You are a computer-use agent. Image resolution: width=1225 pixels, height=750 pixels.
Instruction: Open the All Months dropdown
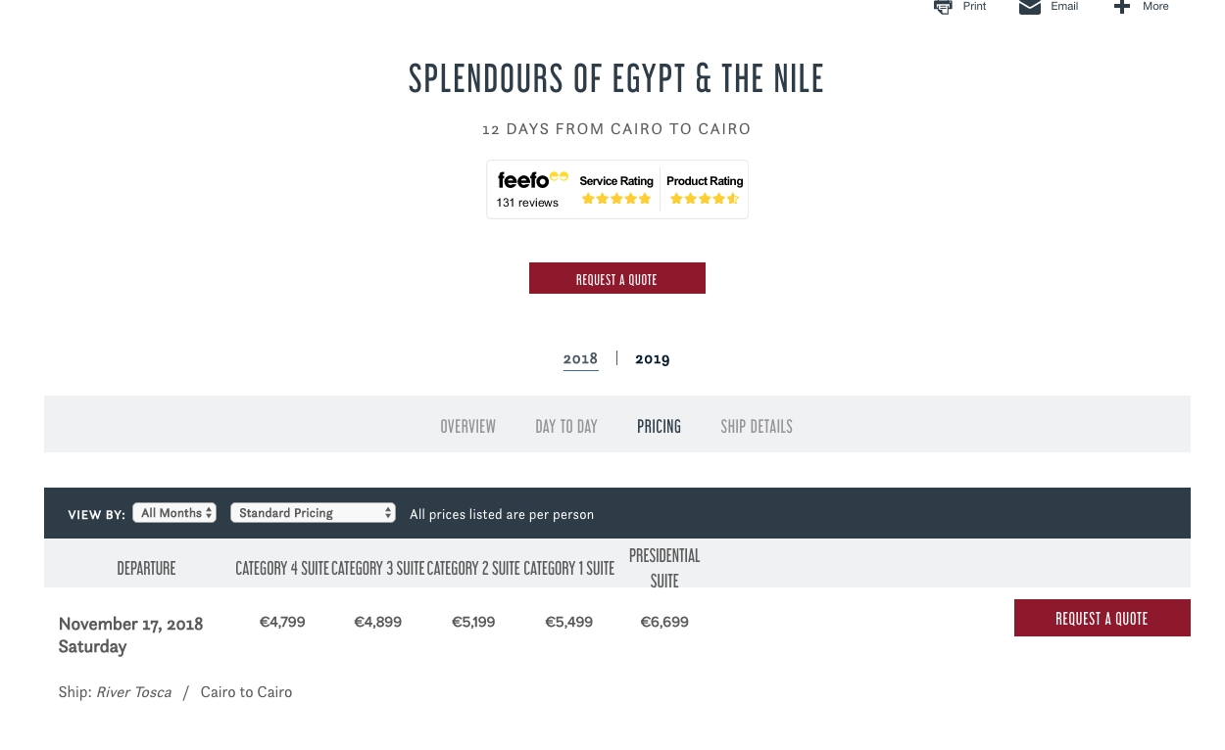click(x=174, y=513)
